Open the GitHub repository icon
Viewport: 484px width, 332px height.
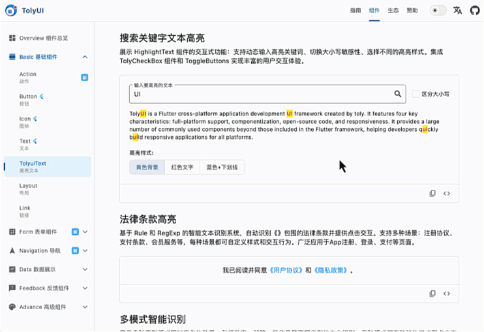(x=475, y=10)
